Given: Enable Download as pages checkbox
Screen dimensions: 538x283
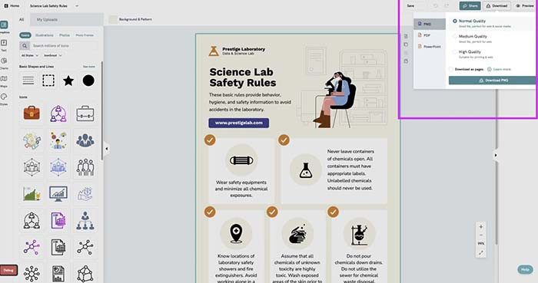Looking at the screenshot, I should (451, 69).
